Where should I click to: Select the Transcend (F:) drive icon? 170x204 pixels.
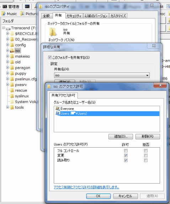point(8,28)
